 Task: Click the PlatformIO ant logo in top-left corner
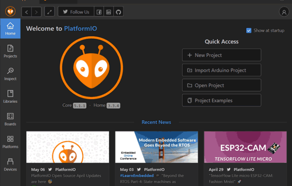click(10, 11)
